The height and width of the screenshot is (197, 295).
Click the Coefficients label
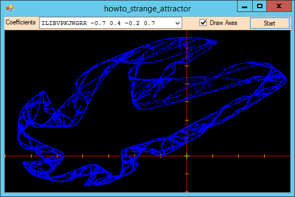[x=21, y=22]
